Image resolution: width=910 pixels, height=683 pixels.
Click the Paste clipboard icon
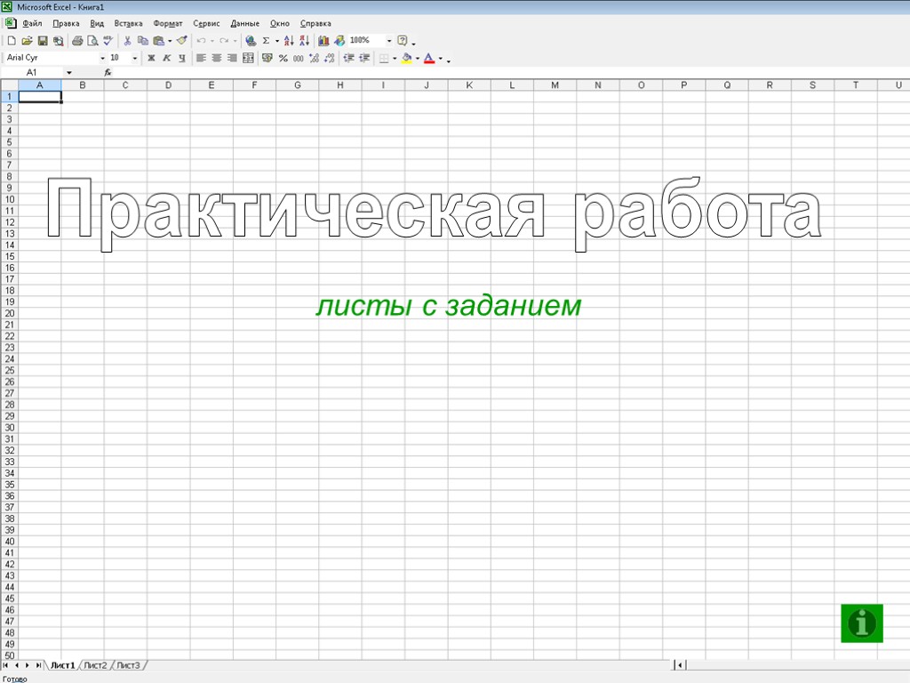coord(158,41)
